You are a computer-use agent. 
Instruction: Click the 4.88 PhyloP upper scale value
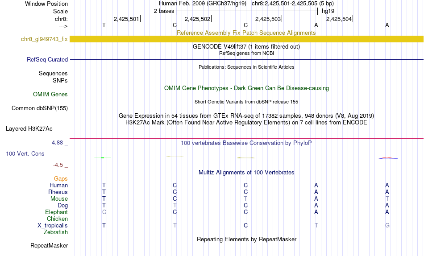tap(57, 142)
